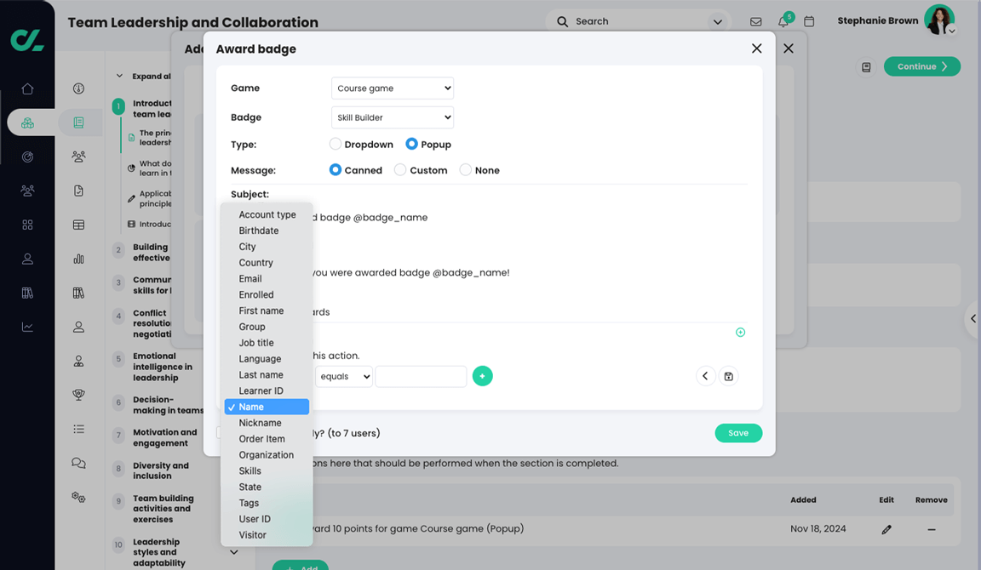Open the Badge dropdown showing Skill Builder
Viewport: 981px width, 570px height.
pyautogui.click(x=393, y=117)
